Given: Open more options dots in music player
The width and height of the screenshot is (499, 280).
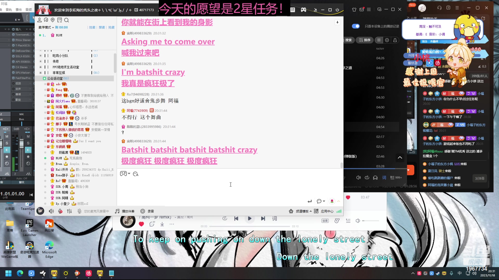Looking at the screenshot, I should tap(172, 224).
